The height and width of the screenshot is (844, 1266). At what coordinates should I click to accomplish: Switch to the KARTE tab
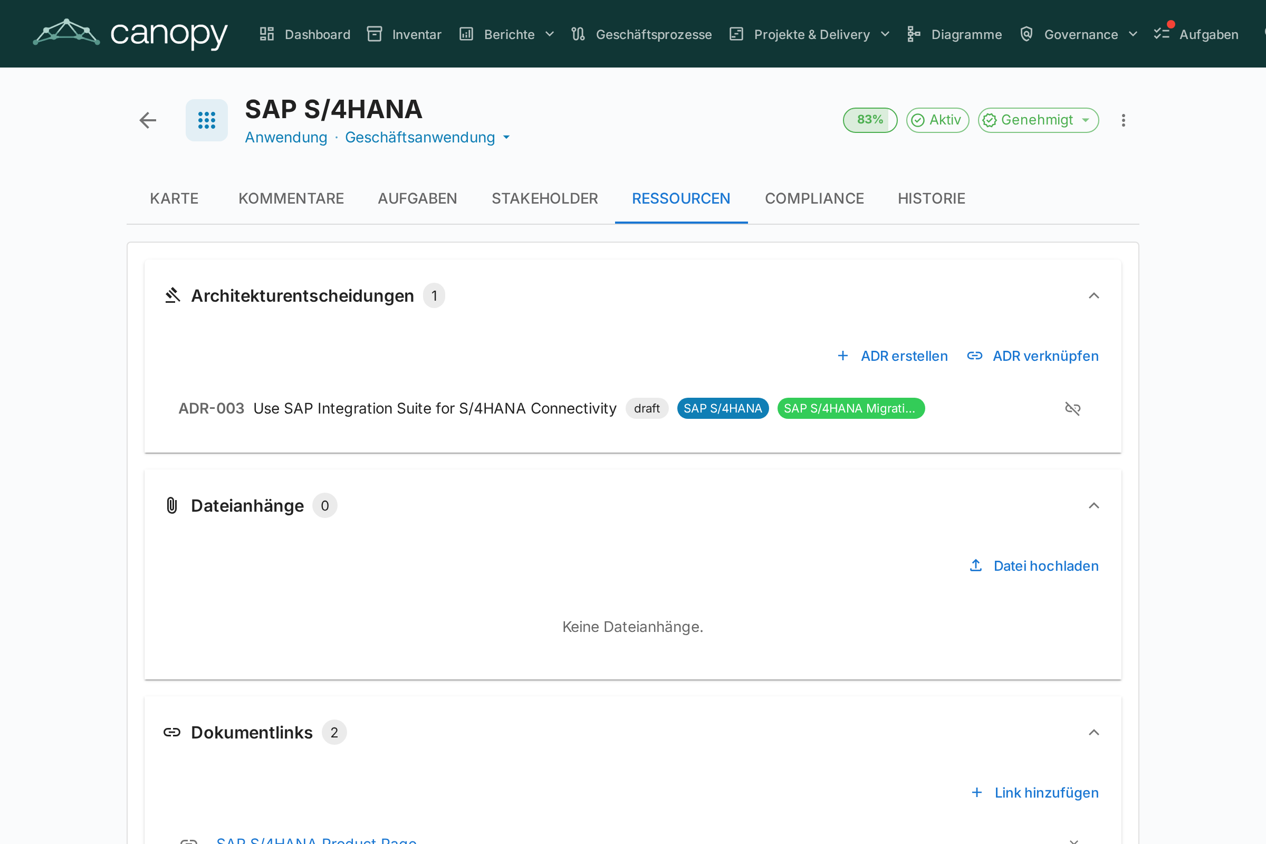coord(175,199)
